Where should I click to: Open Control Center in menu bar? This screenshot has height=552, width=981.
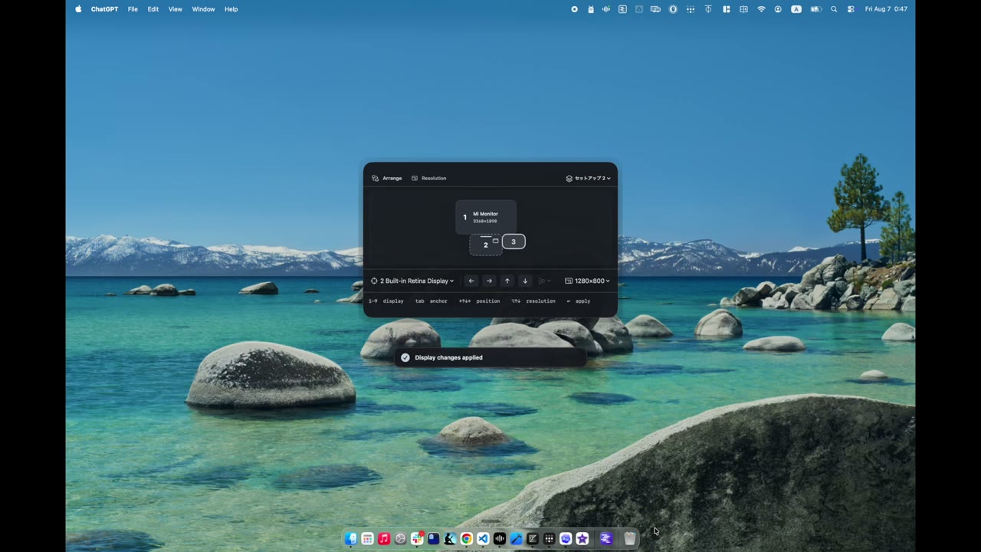(x=851, y=9)
